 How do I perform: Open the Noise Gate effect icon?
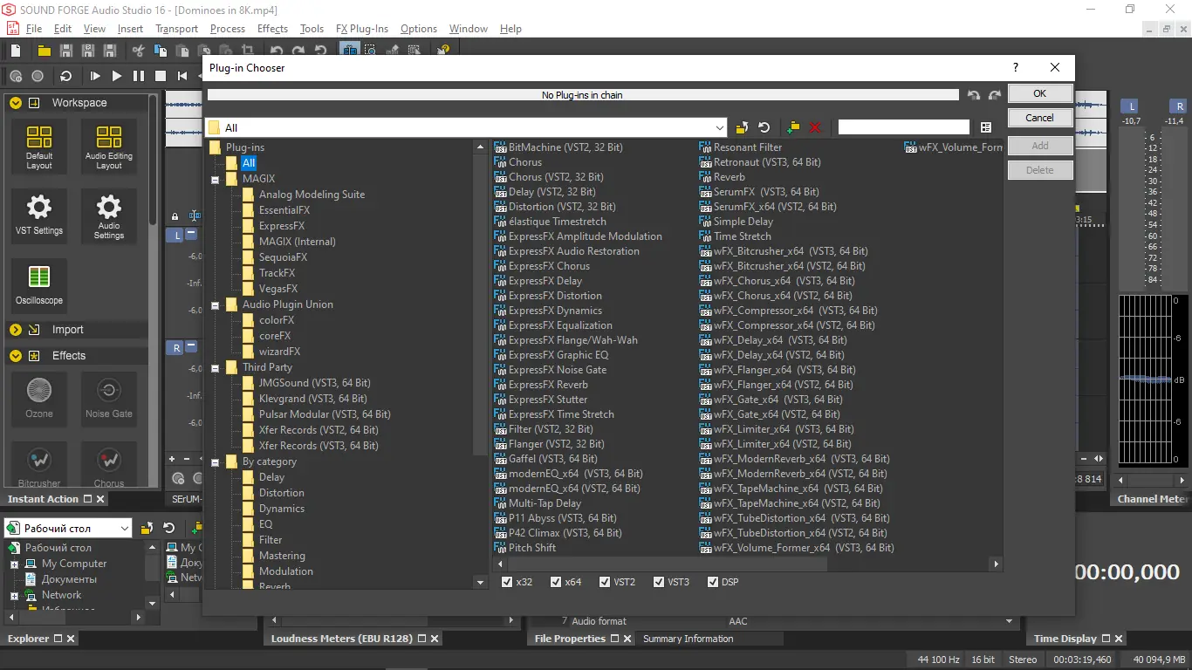coord(109,399)
